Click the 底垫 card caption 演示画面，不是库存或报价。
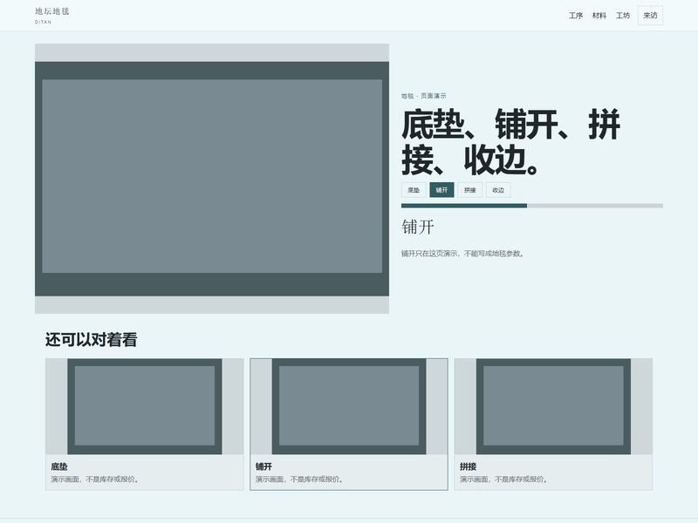This screenshot has width=698, height=523. click(95, 479)
